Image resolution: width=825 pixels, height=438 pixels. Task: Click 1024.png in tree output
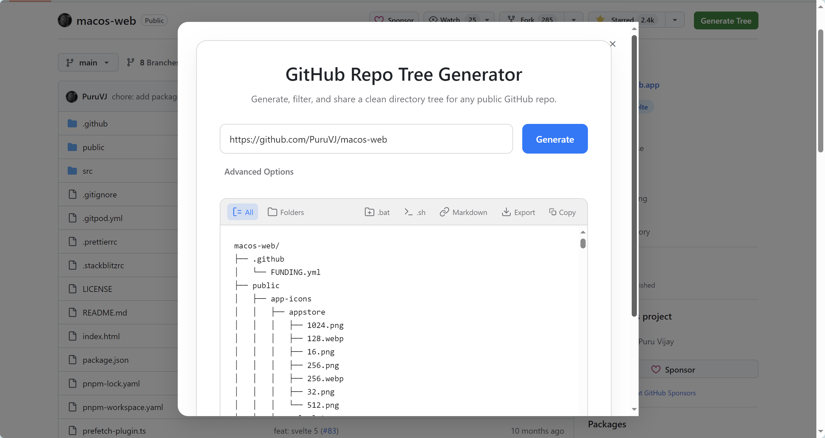click(325, 326)
